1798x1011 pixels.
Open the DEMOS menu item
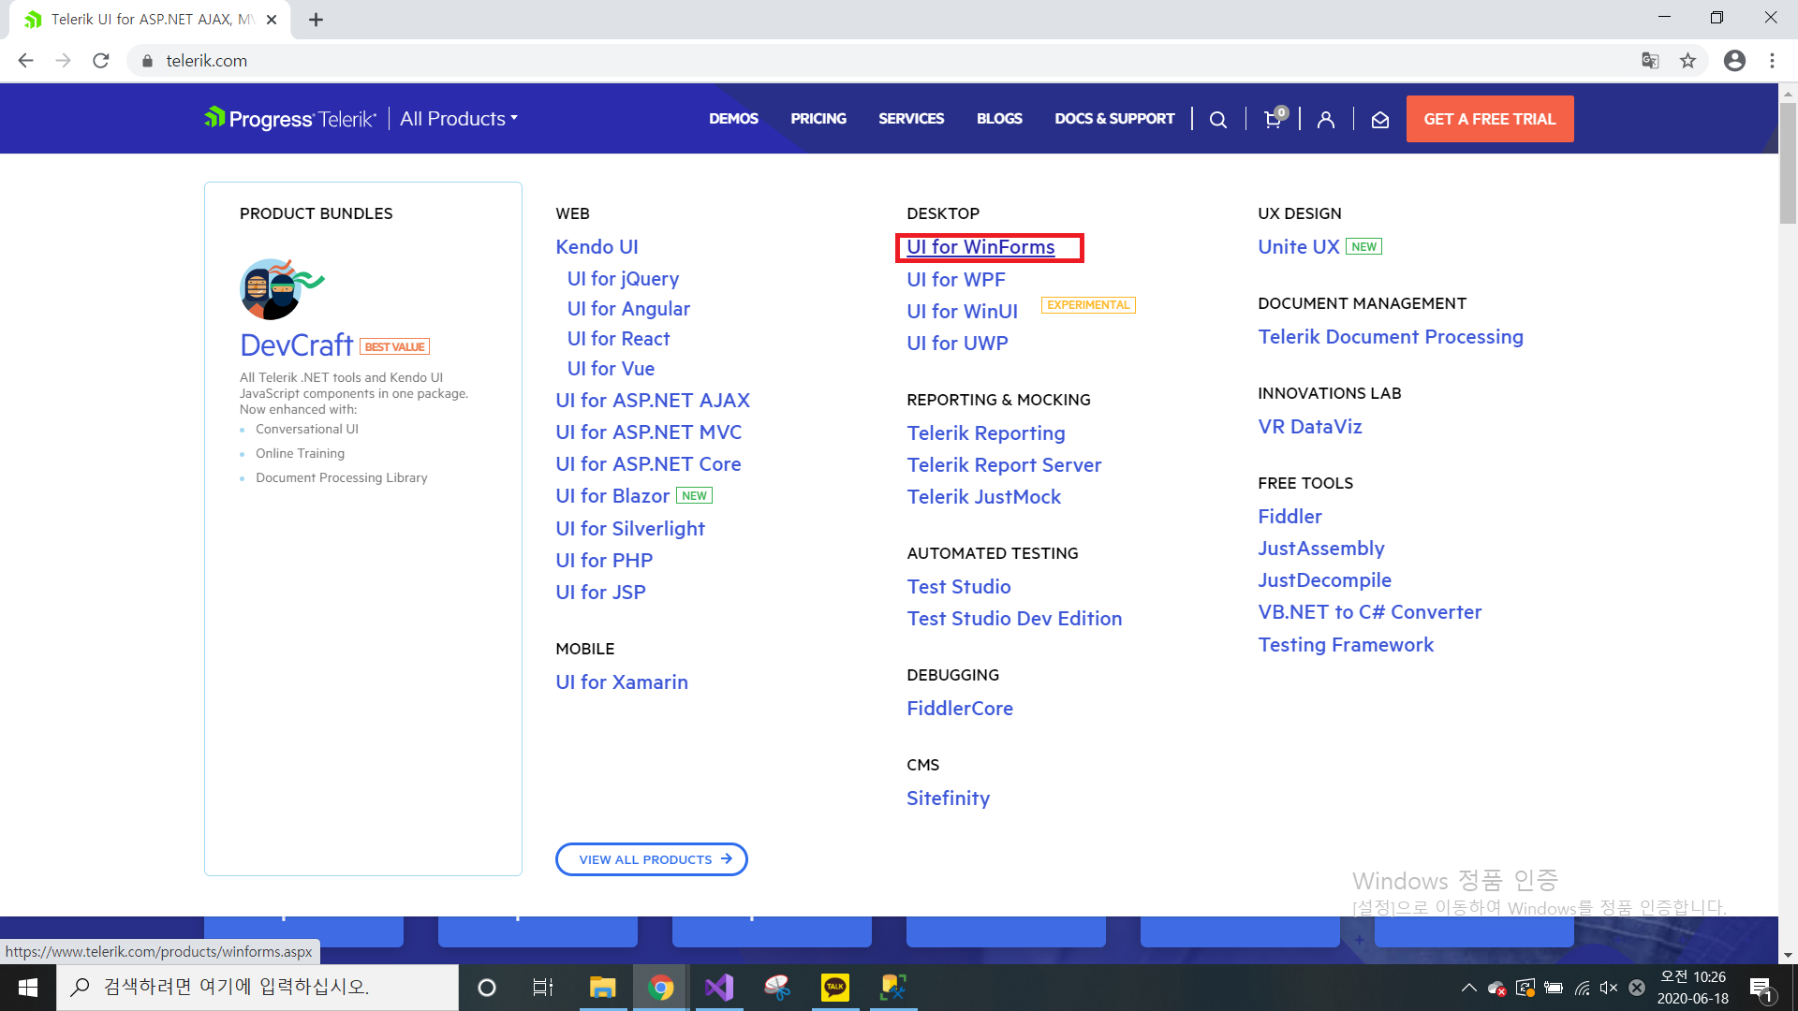733,119
